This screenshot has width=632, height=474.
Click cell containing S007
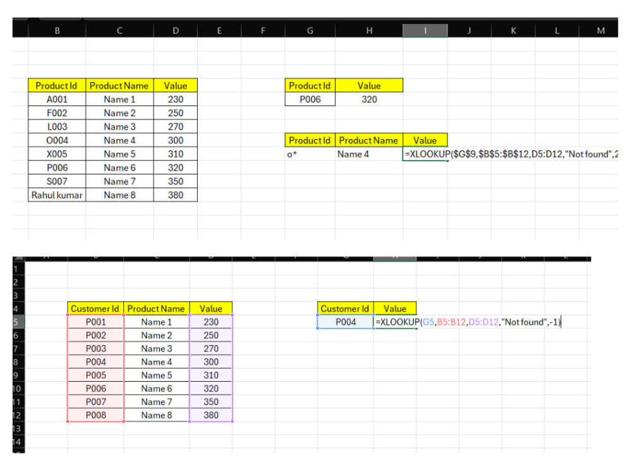pos(57,181)
